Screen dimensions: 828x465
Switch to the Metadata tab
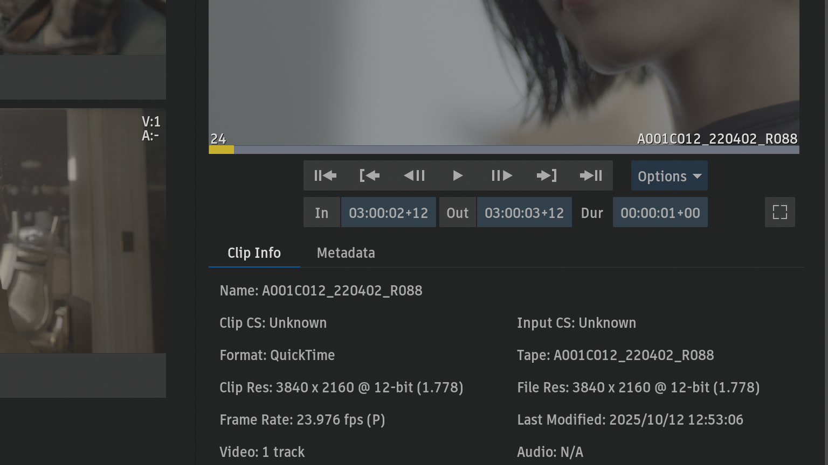coord(346,253)
